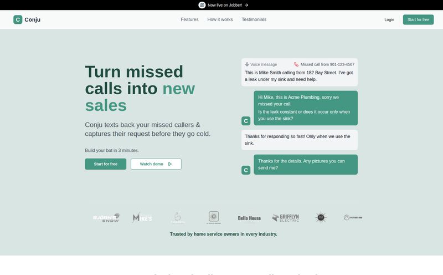Click the green Conju 'C' logo icon
Screen dimensions: 443x275
18,19
